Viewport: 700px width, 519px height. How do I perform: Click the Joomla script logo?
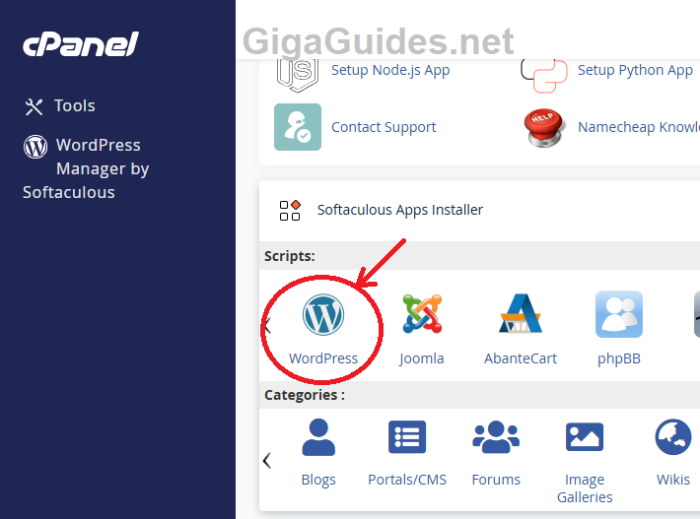coord(422,314)
